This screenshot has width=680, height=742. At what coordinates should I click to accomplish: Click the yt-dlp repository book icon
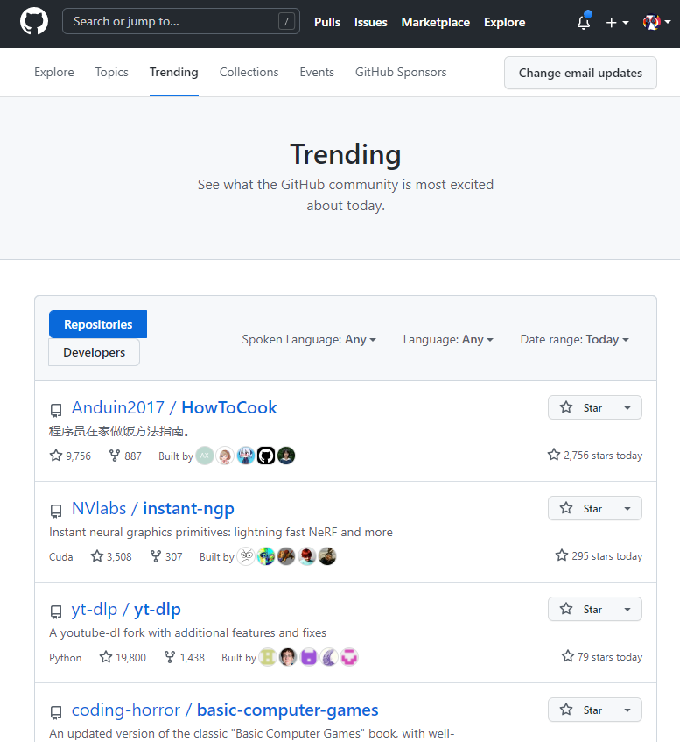(56, 611)
